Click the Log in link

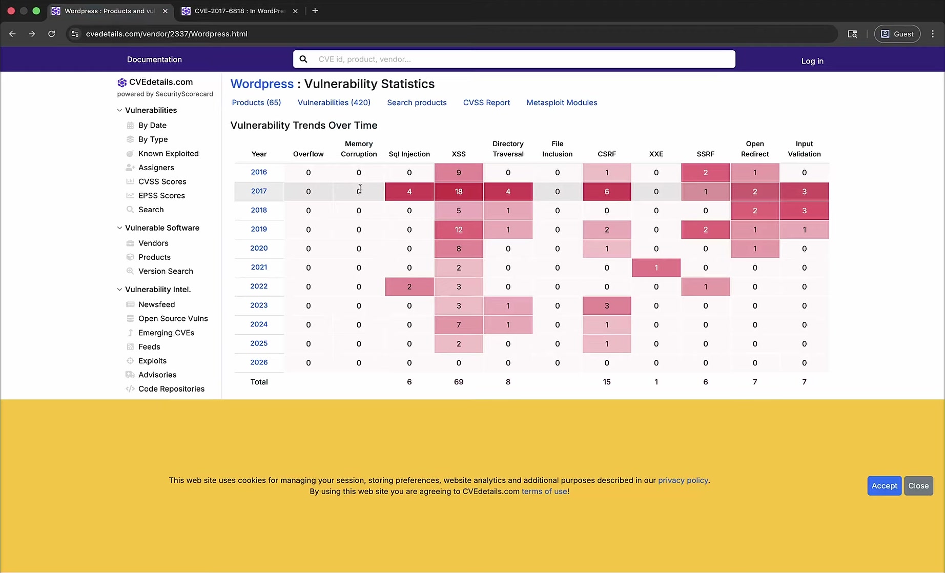(x=812, y=61)
